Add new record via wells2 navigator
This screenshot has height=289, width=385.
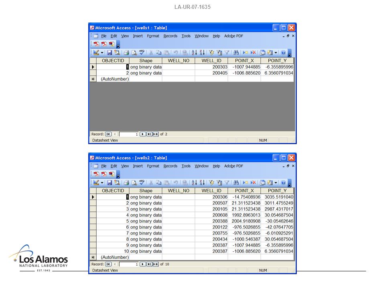(156, 264)
